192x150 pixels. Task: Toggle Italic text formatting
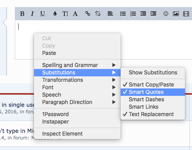tap(32, 14)
